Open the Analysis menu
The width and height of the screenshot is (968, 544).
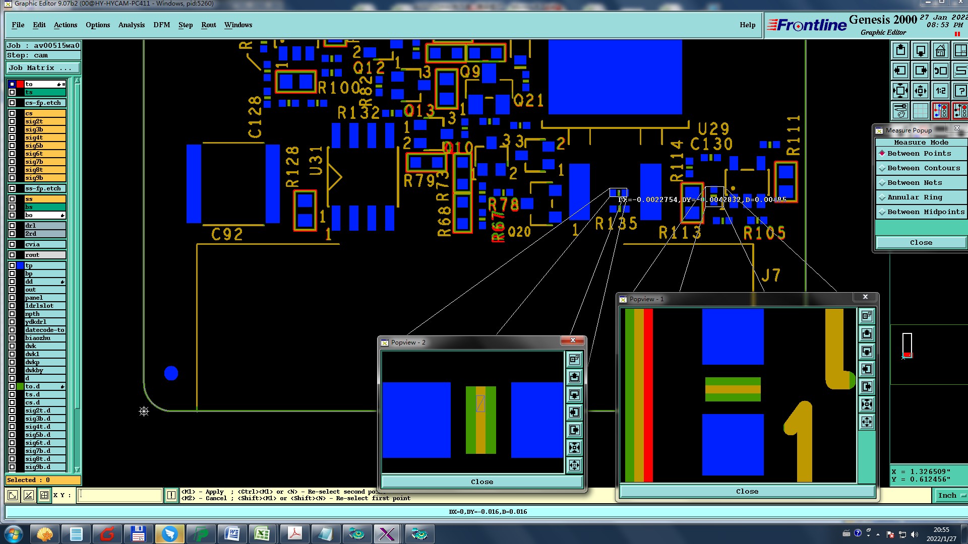pyautogui.click(x=131, y=25)
